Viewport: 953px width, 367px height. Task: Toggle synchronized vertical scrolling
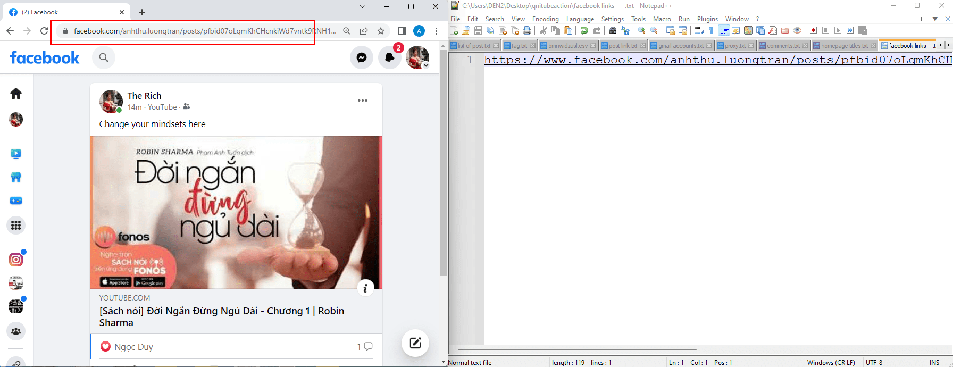(670, 30)
